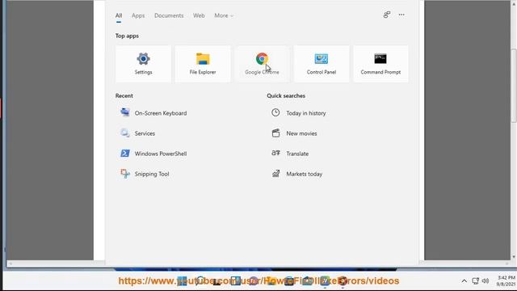Launch Command Prompt tile
517x291 pixels.
point(380,64)
